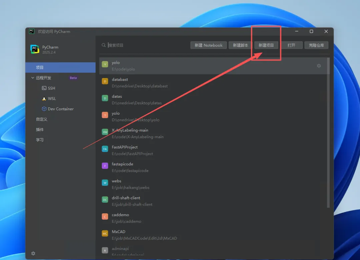Image resolution: width=360 pixels, height=260 pixels.
Task: Collapse the 远程开发 section chevron
Action: click(33, 78)
